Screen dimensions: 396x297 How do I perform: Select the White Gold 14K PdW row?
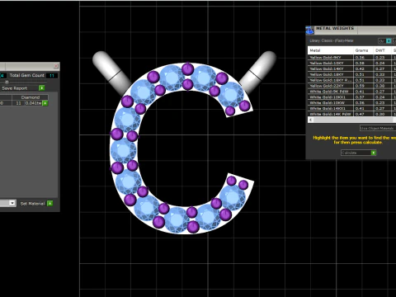click(x=352, y=114)
